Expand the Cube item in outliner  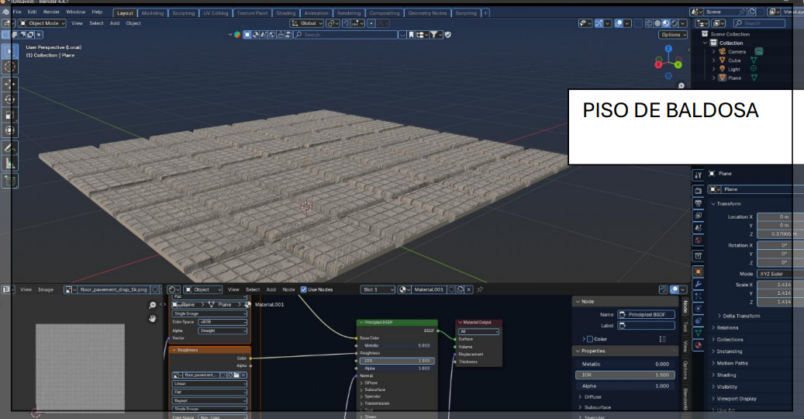pyautogui.click(x=713, y=61)
